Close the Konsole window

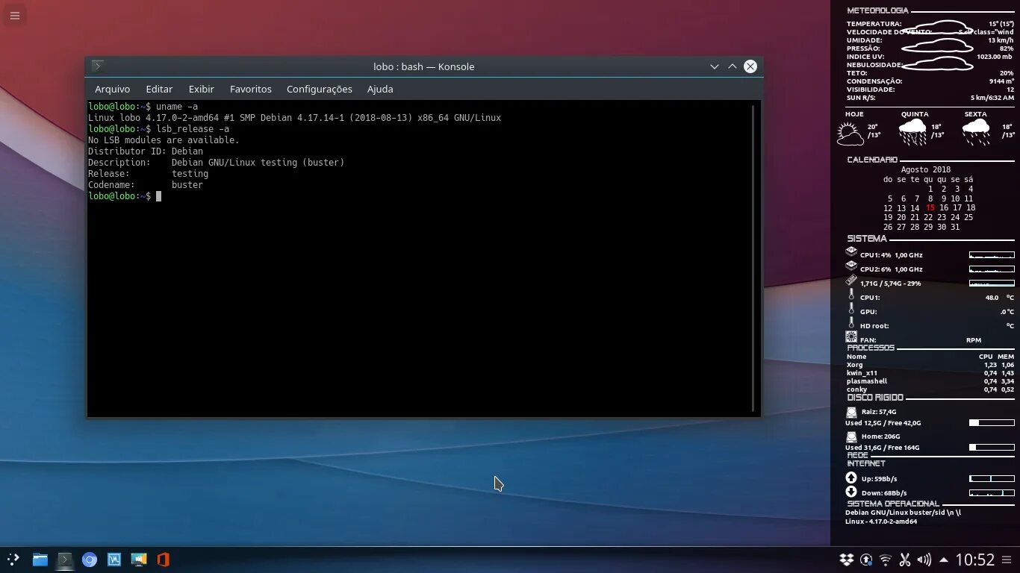[x=750, y=66]
